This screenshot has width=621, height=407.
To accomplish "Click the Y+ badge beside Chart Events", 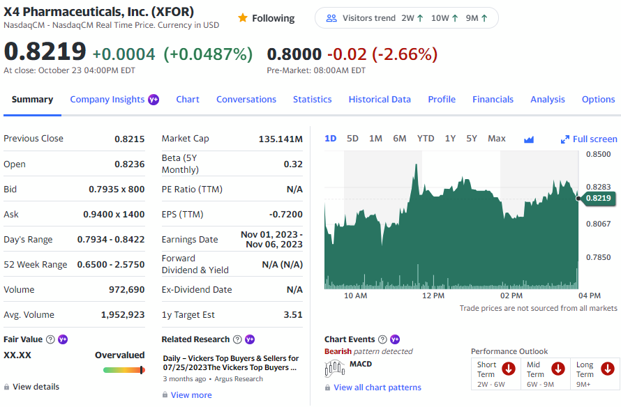I will [x=395, y=339].
